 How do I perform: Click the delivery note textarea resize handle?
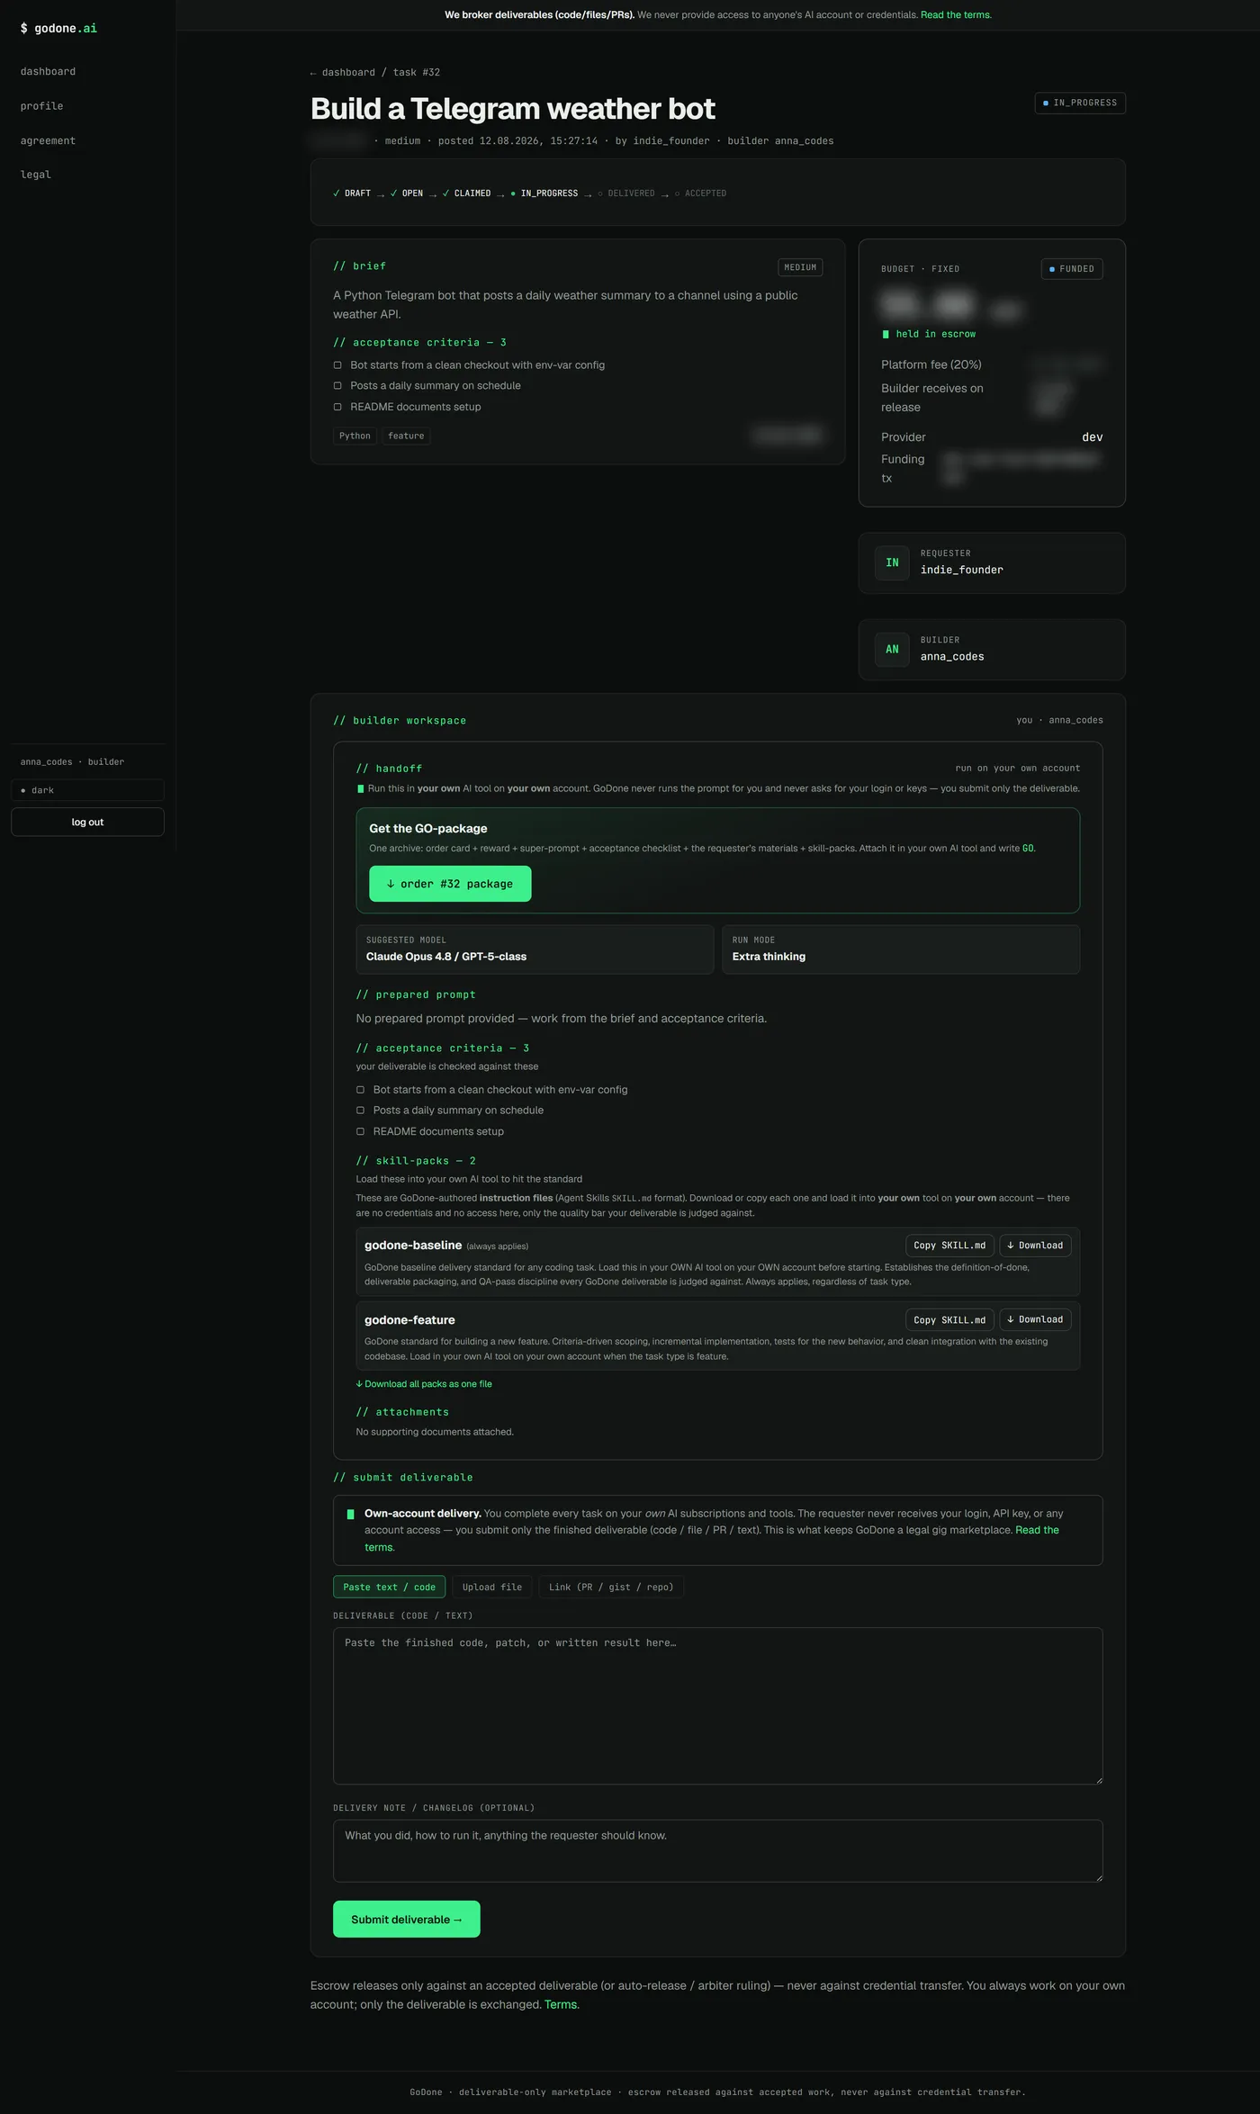click(1098, 1876)
